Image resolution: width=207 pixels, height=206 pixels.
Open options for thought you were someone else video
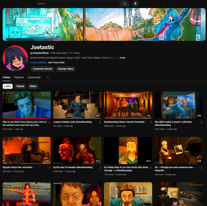pyautogui.click(x=202, y=168)
